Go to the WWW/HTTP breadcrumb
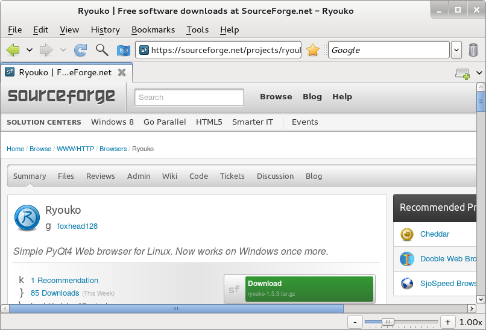 pyautogui.click(x=75, y=149)
